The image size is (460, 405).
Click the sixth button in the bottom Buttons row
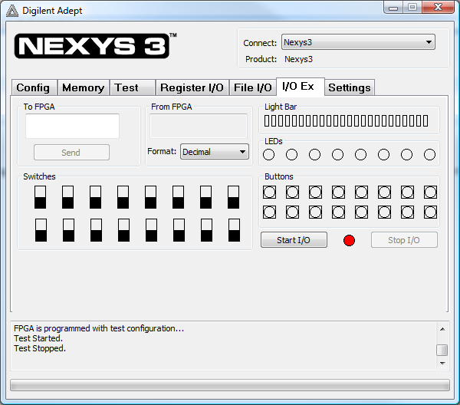[x=384, y=212]
